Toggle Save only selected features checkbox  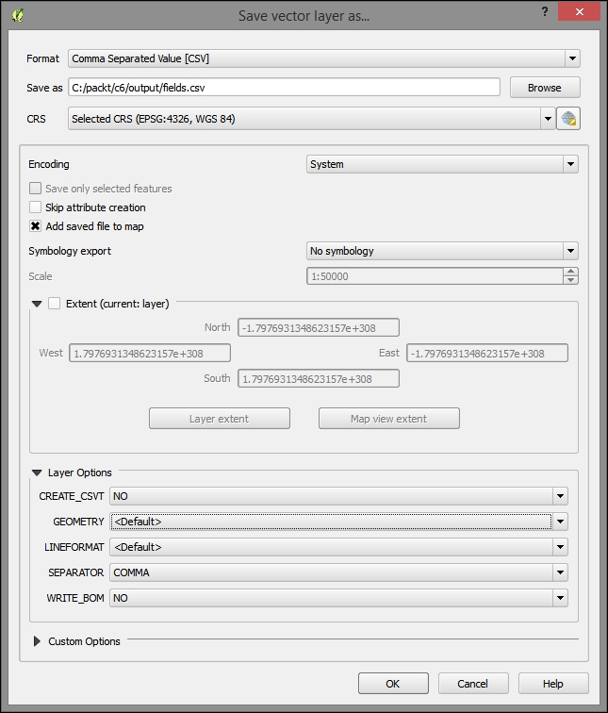[35, 189]
